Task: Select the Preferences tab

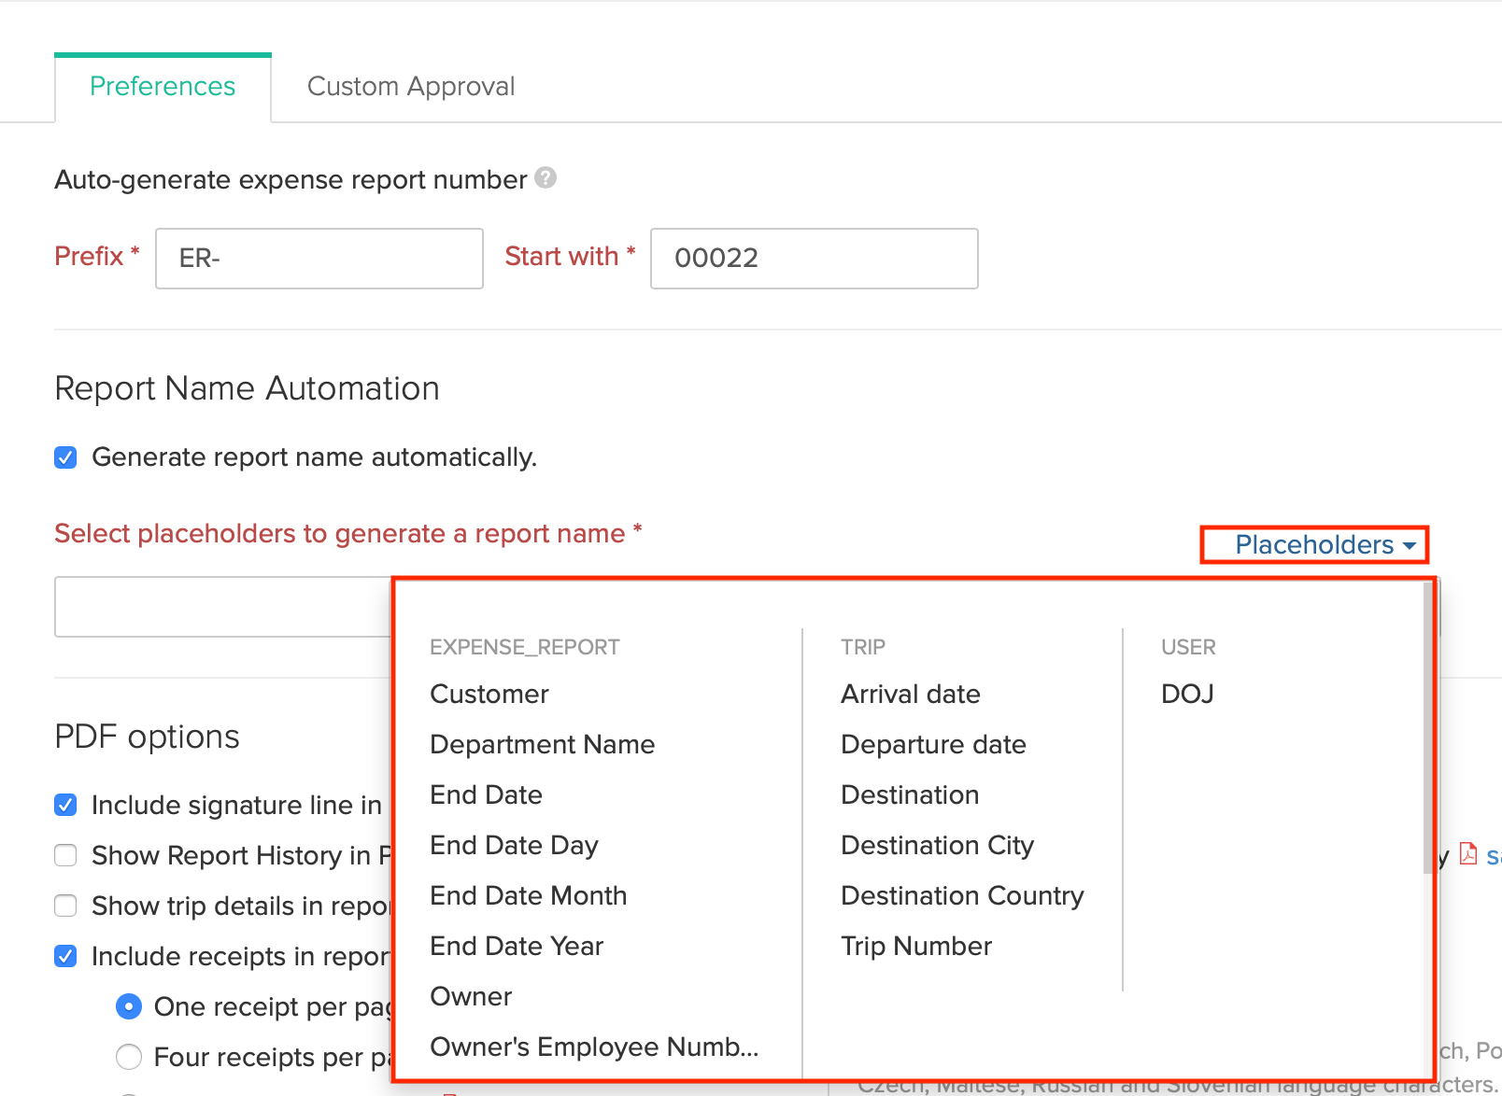Action: (162, 86)
